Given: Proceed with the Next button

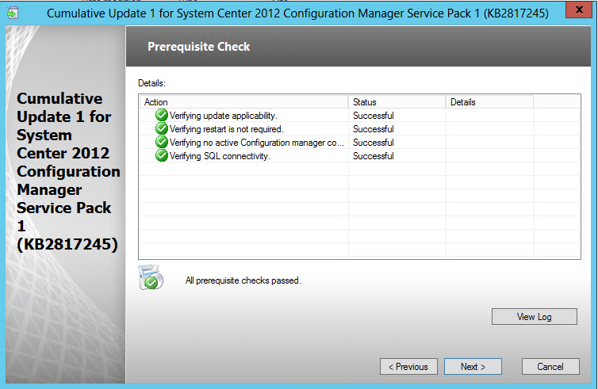Looking at the screenshot, I should tap(473, 367).
